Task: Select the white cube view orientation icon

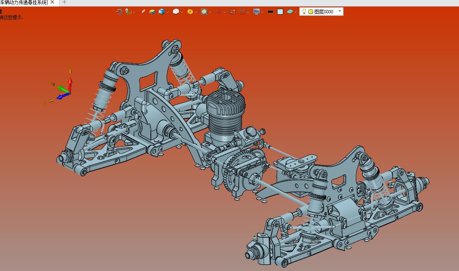Action: click(176, 12)
